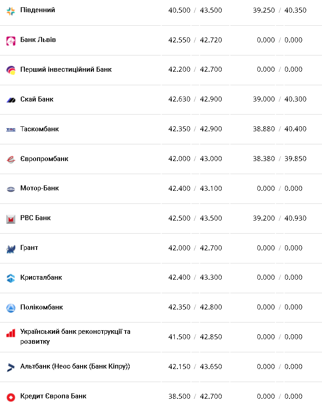
Task: Open Альтбанк (Неос банк) link
Action: click(x=75, y=366)
